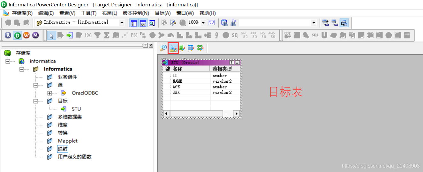Viewport: 423px width, 172px height.
Task: Expand the OraclODBC source node
Action: 49,93
